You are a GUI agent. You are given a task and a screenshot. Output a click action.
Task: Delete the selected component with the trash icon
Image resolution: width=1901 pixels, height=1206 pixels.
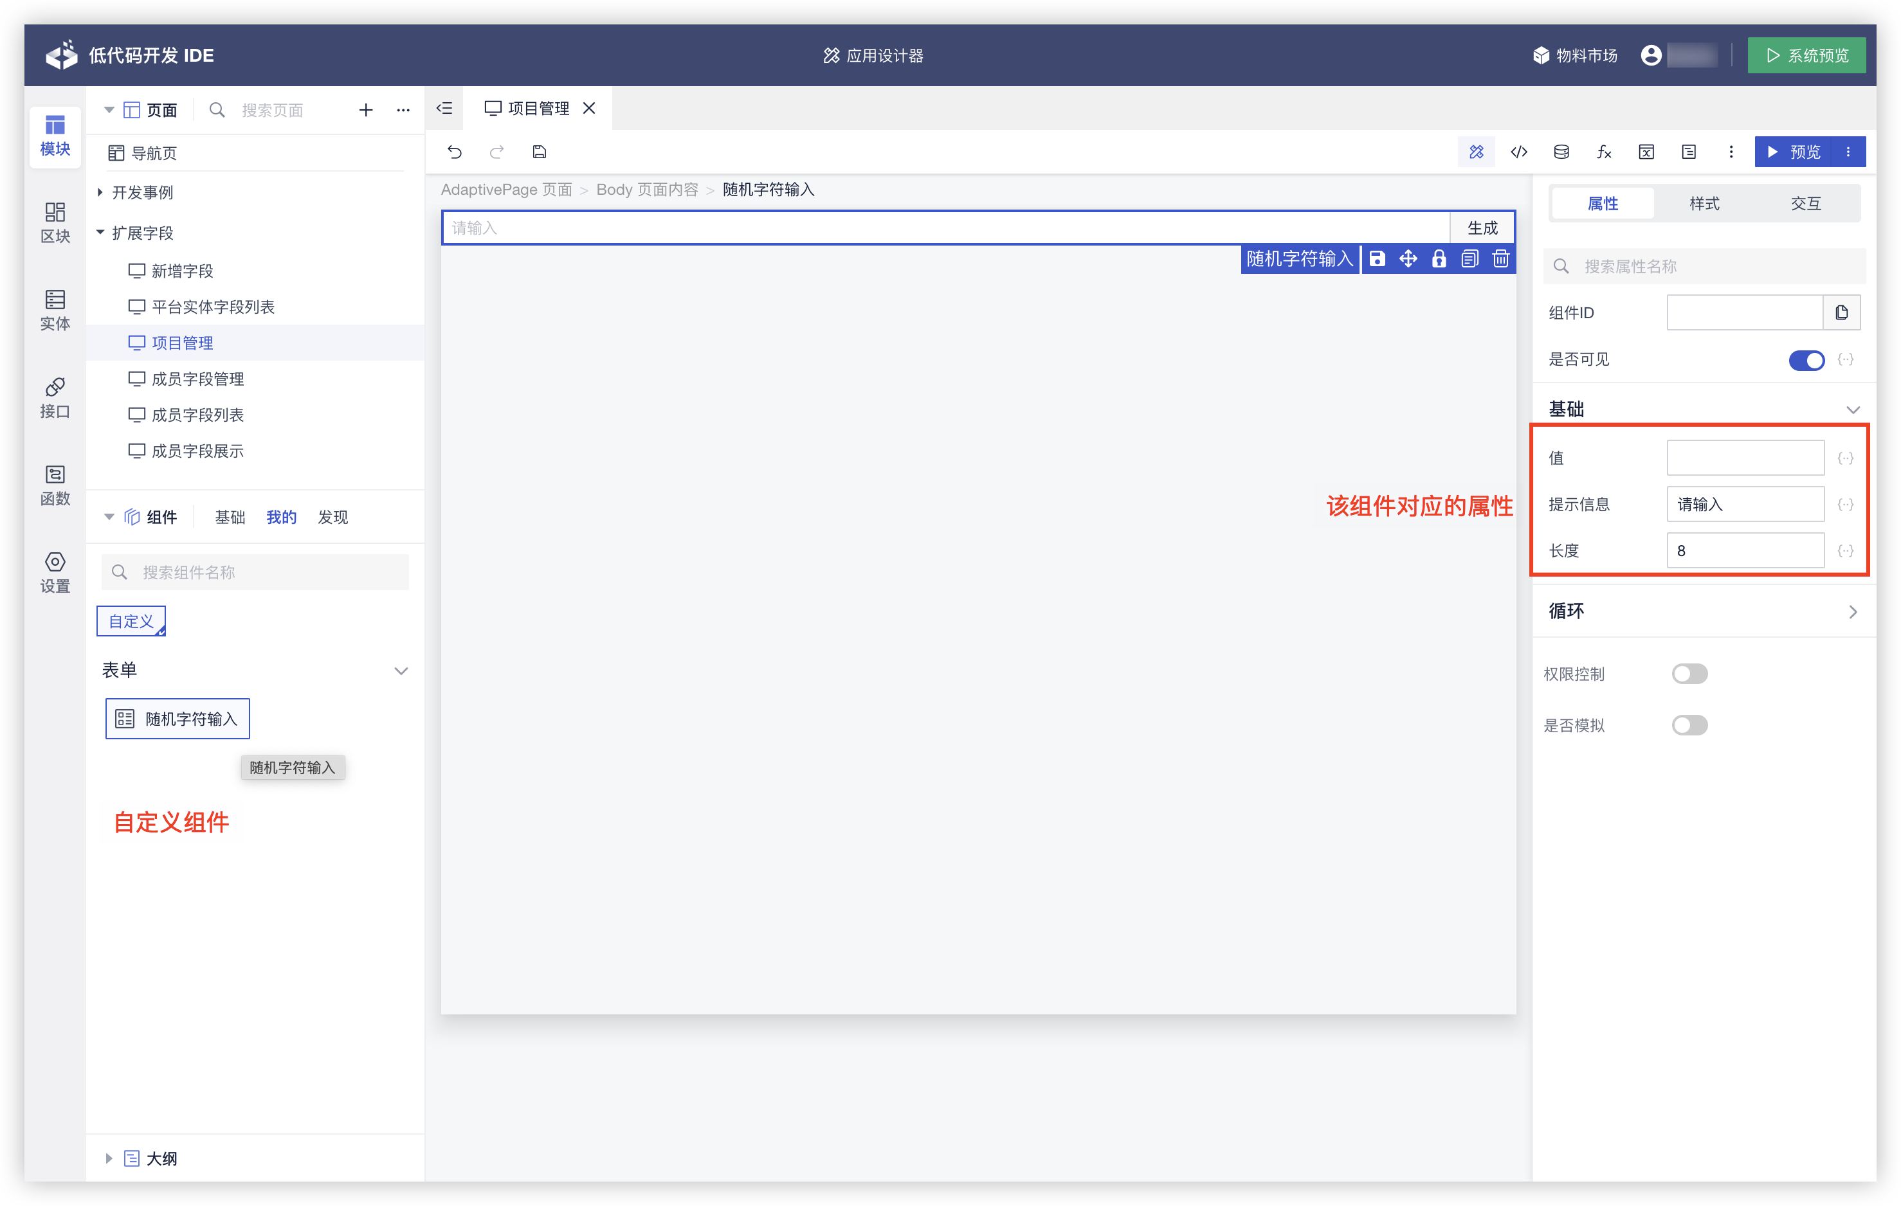pos(1500,259)
